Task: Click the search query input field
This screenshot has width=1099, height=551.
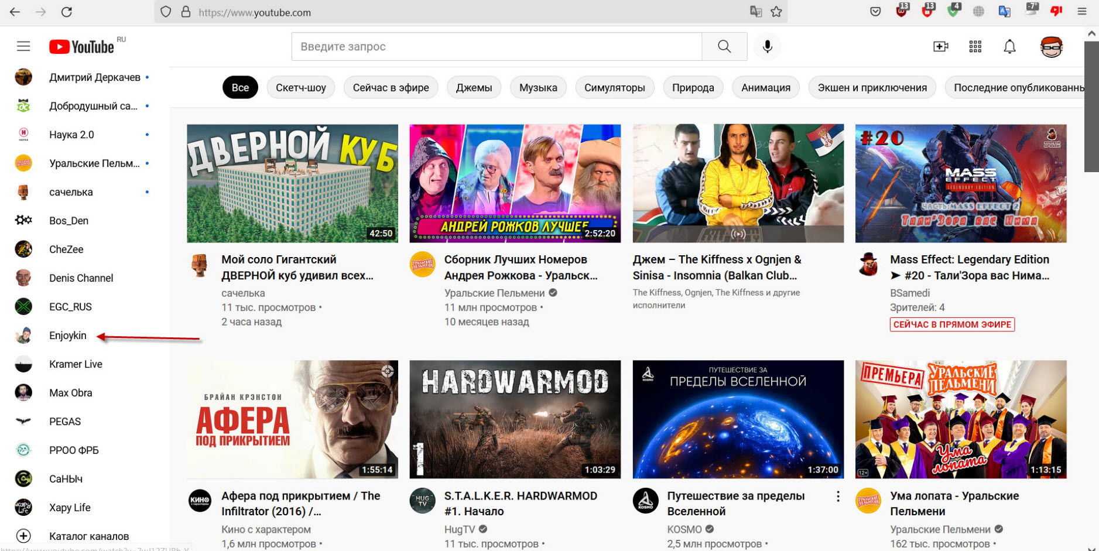Action: (497, 46)
